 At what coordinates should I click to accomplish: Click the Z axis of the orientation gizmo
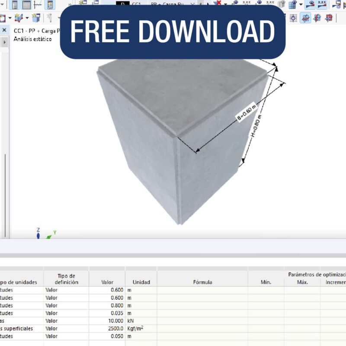[38, 234]
